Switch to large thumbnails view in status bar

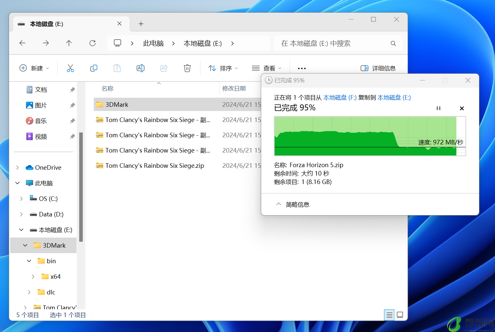[400, 315]
